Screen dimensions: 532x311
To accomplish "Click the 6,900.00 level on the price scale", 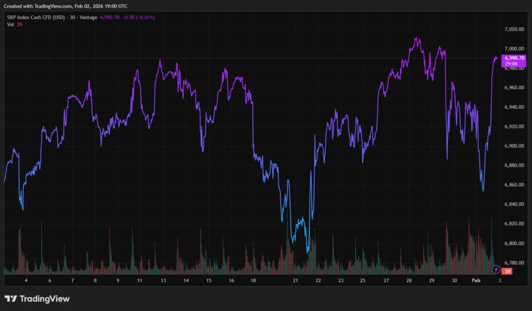I will point(515,146).
